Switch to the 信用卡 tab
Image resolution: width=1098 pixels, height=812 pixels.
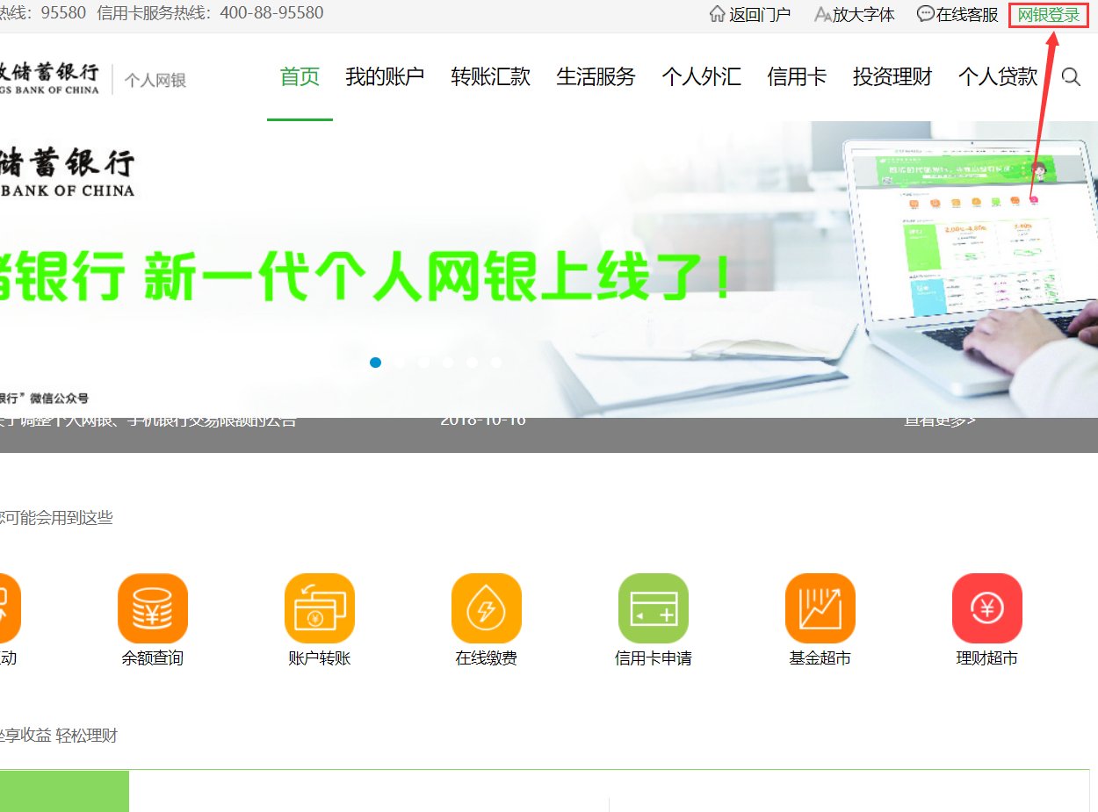pos(796,76)
